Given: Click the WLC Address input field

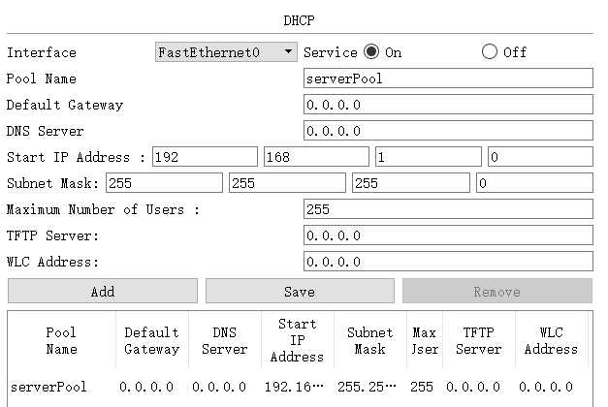Looking at the screenshot, I should click(x=448, y=262).
